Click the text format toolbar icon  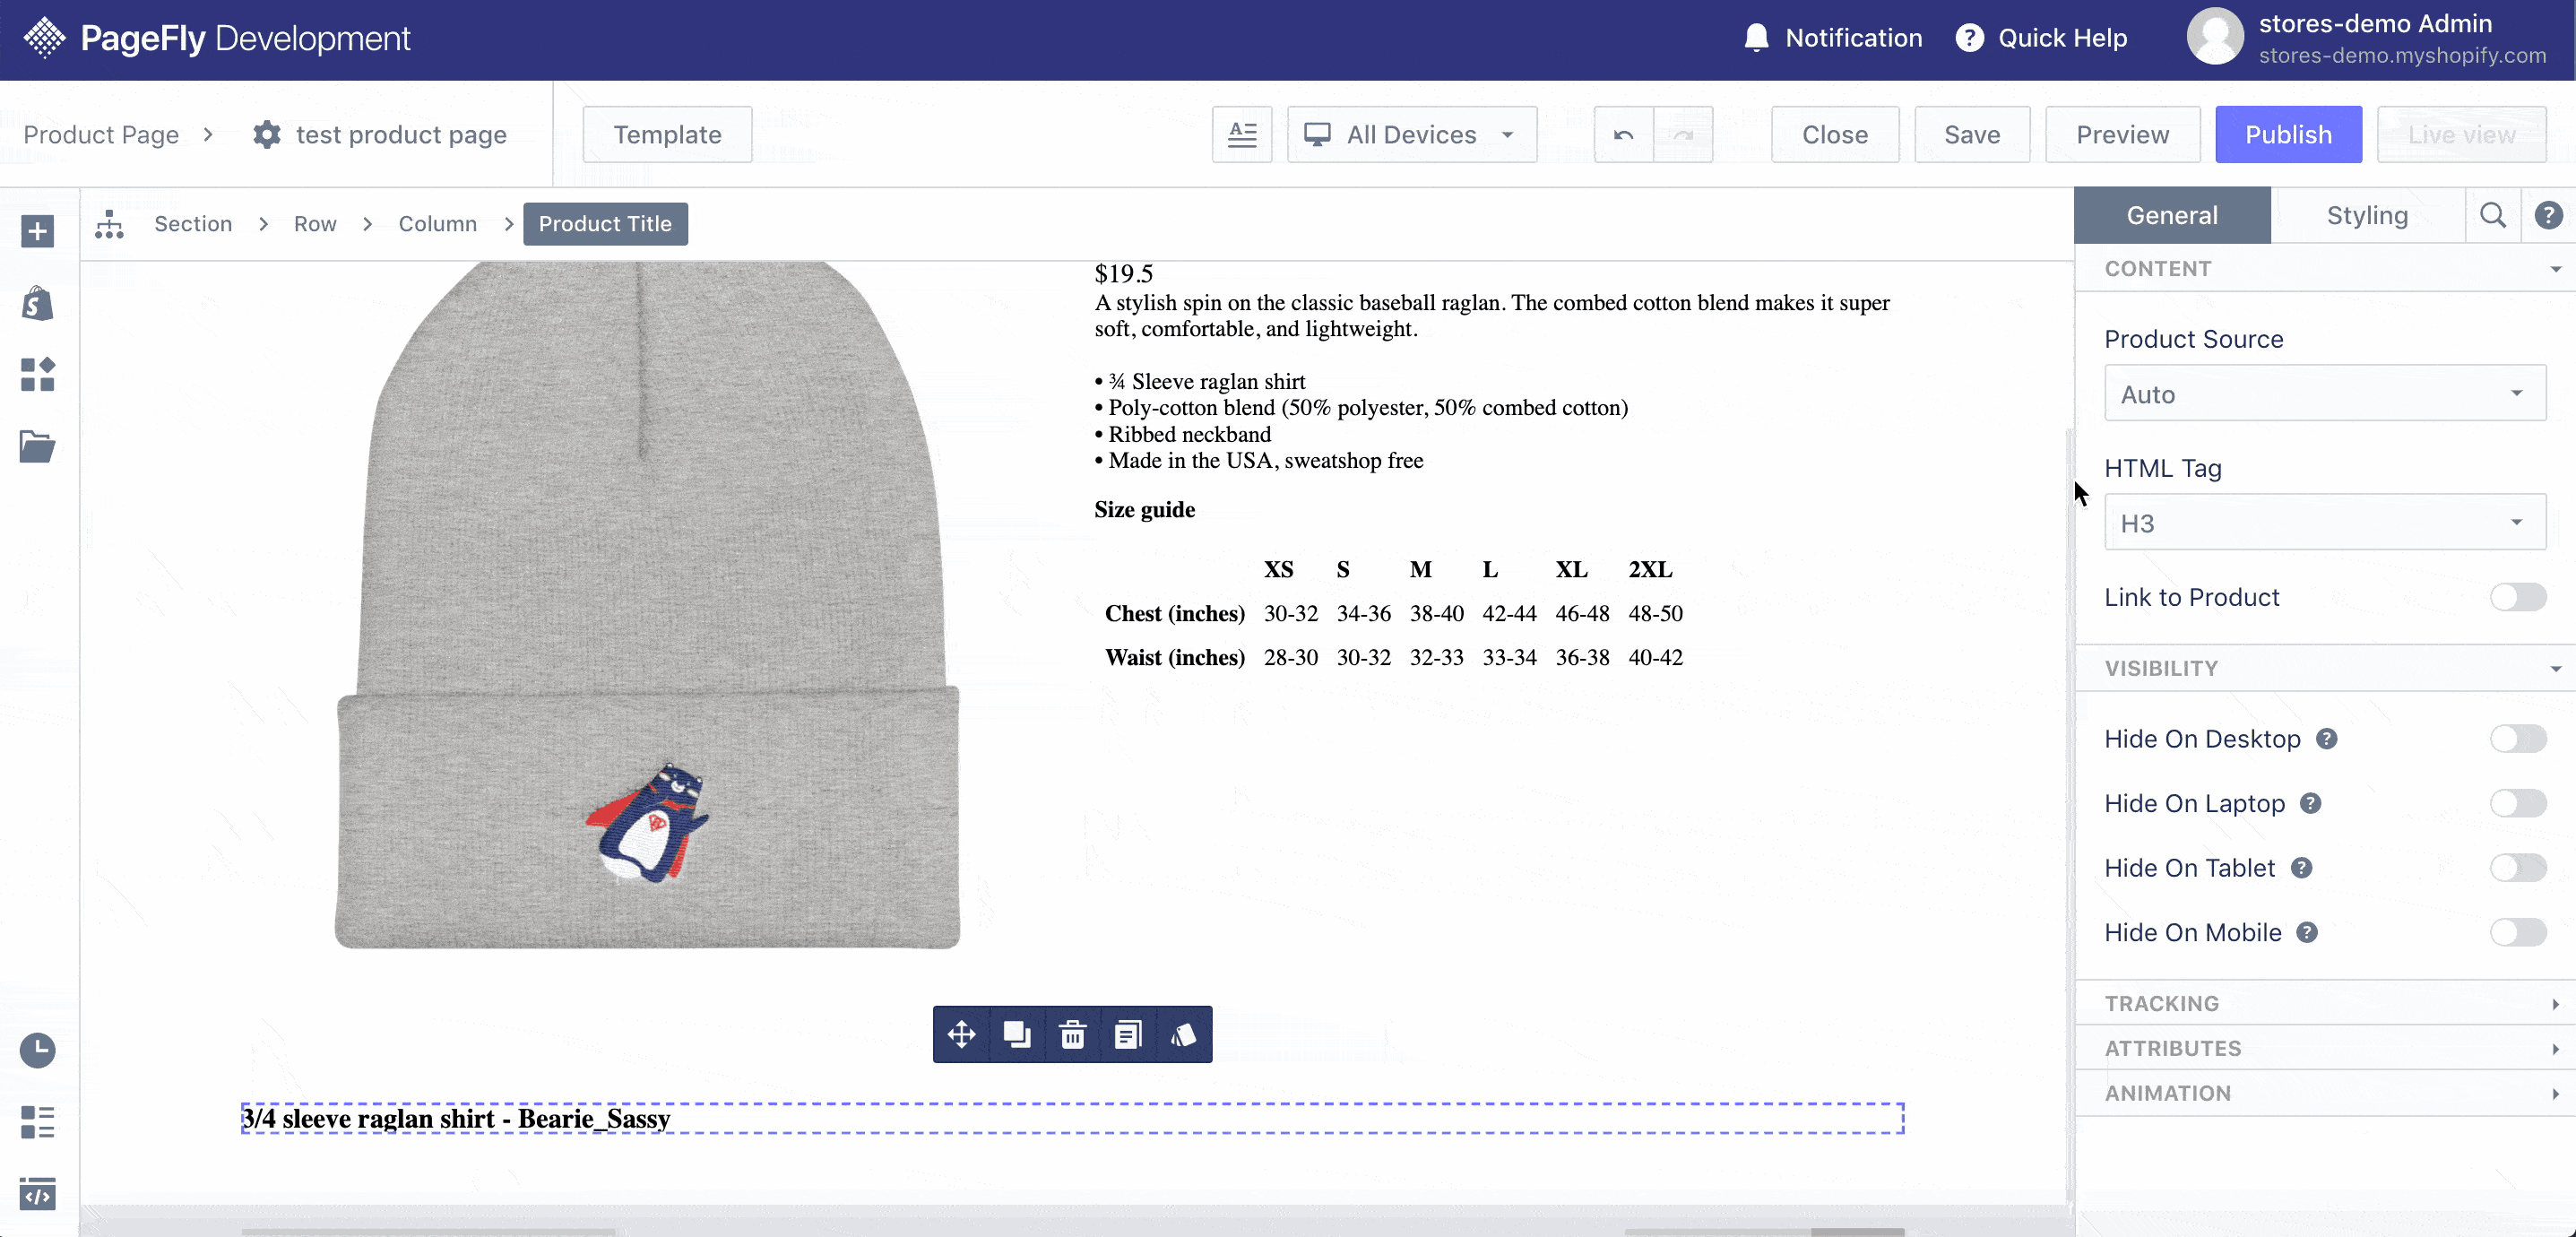click(1242, 135)
